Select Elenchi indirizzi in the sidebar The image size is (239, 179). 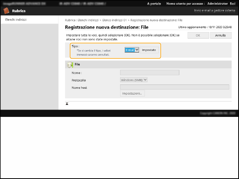(x=16, y=19)
